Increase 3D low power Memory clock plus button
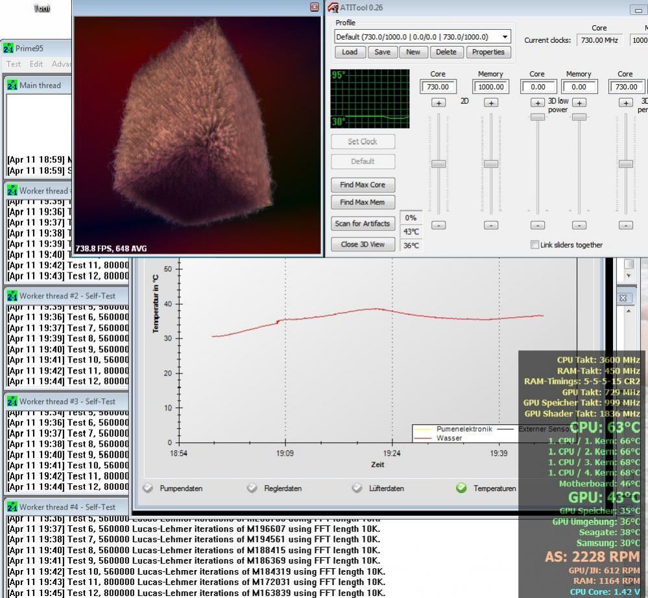 coord(579,103)
